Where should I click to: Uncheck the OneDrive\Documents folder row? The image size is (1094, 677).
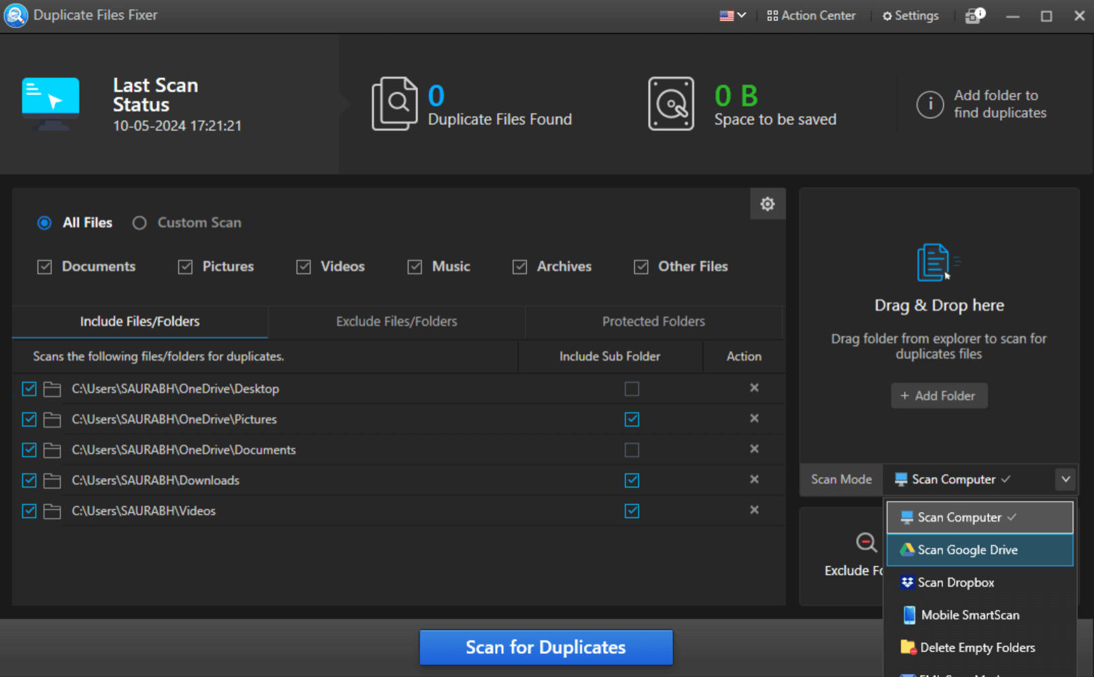coord(29,450)
